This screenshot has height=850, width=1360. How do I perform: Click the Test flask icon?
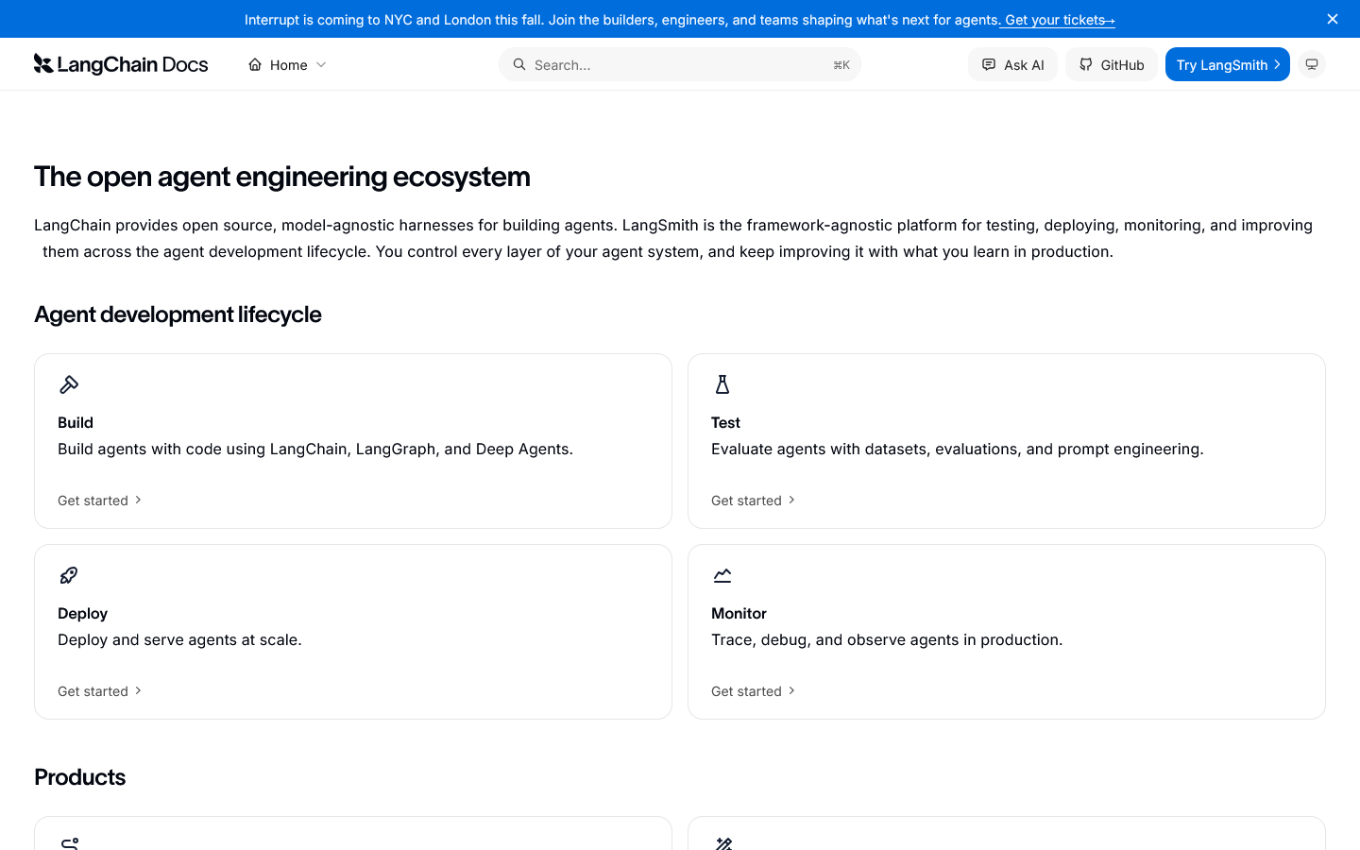point(722,384)
